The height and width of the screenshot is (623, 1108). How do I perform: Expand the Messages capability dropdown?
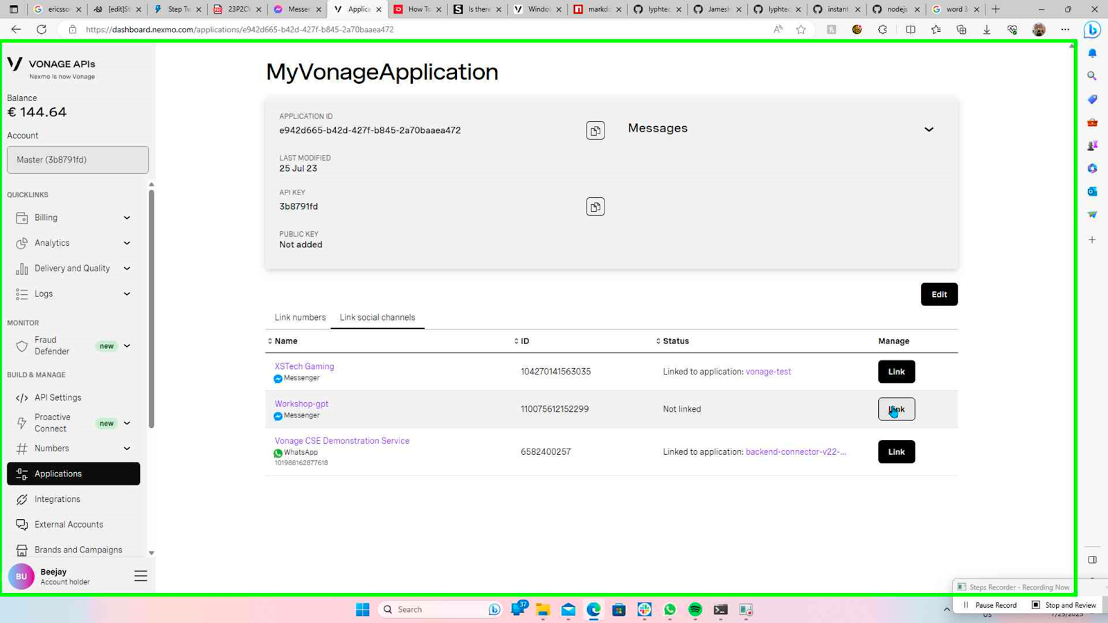click(x=929, y=129)
